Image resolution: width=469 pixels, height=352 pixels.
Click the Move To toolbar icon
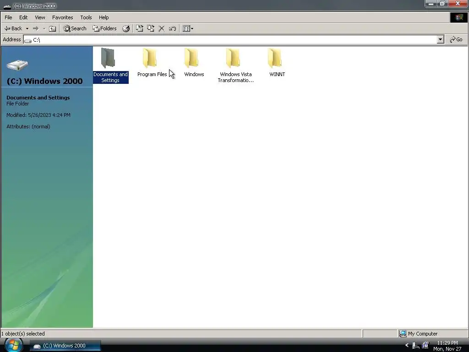tap(139, 28)
